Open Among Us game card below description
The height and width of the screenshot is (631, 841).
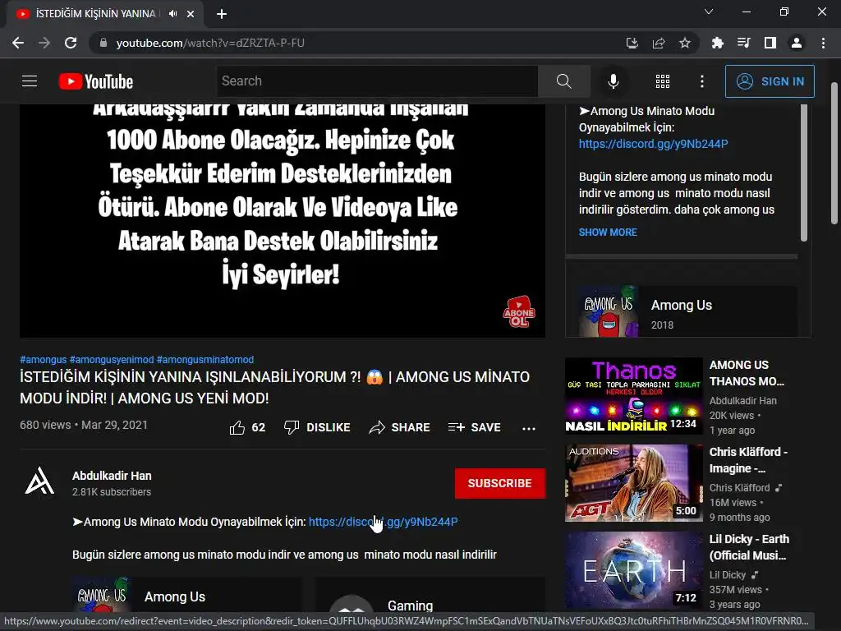click(x=186, y=595)
